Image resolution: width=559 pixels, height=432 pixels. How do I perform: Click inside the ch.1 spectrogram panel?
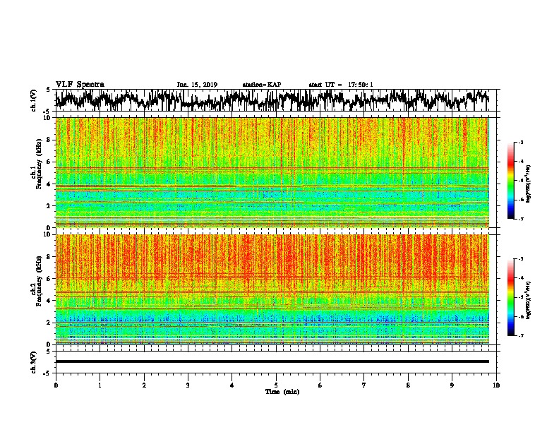[x=272, y=172]
